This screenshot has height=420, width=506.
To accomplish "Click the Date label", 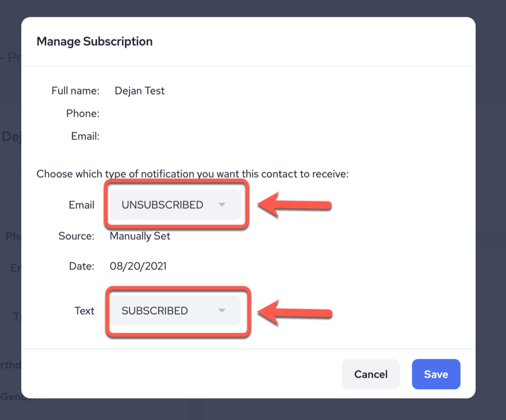I will 82,267.
